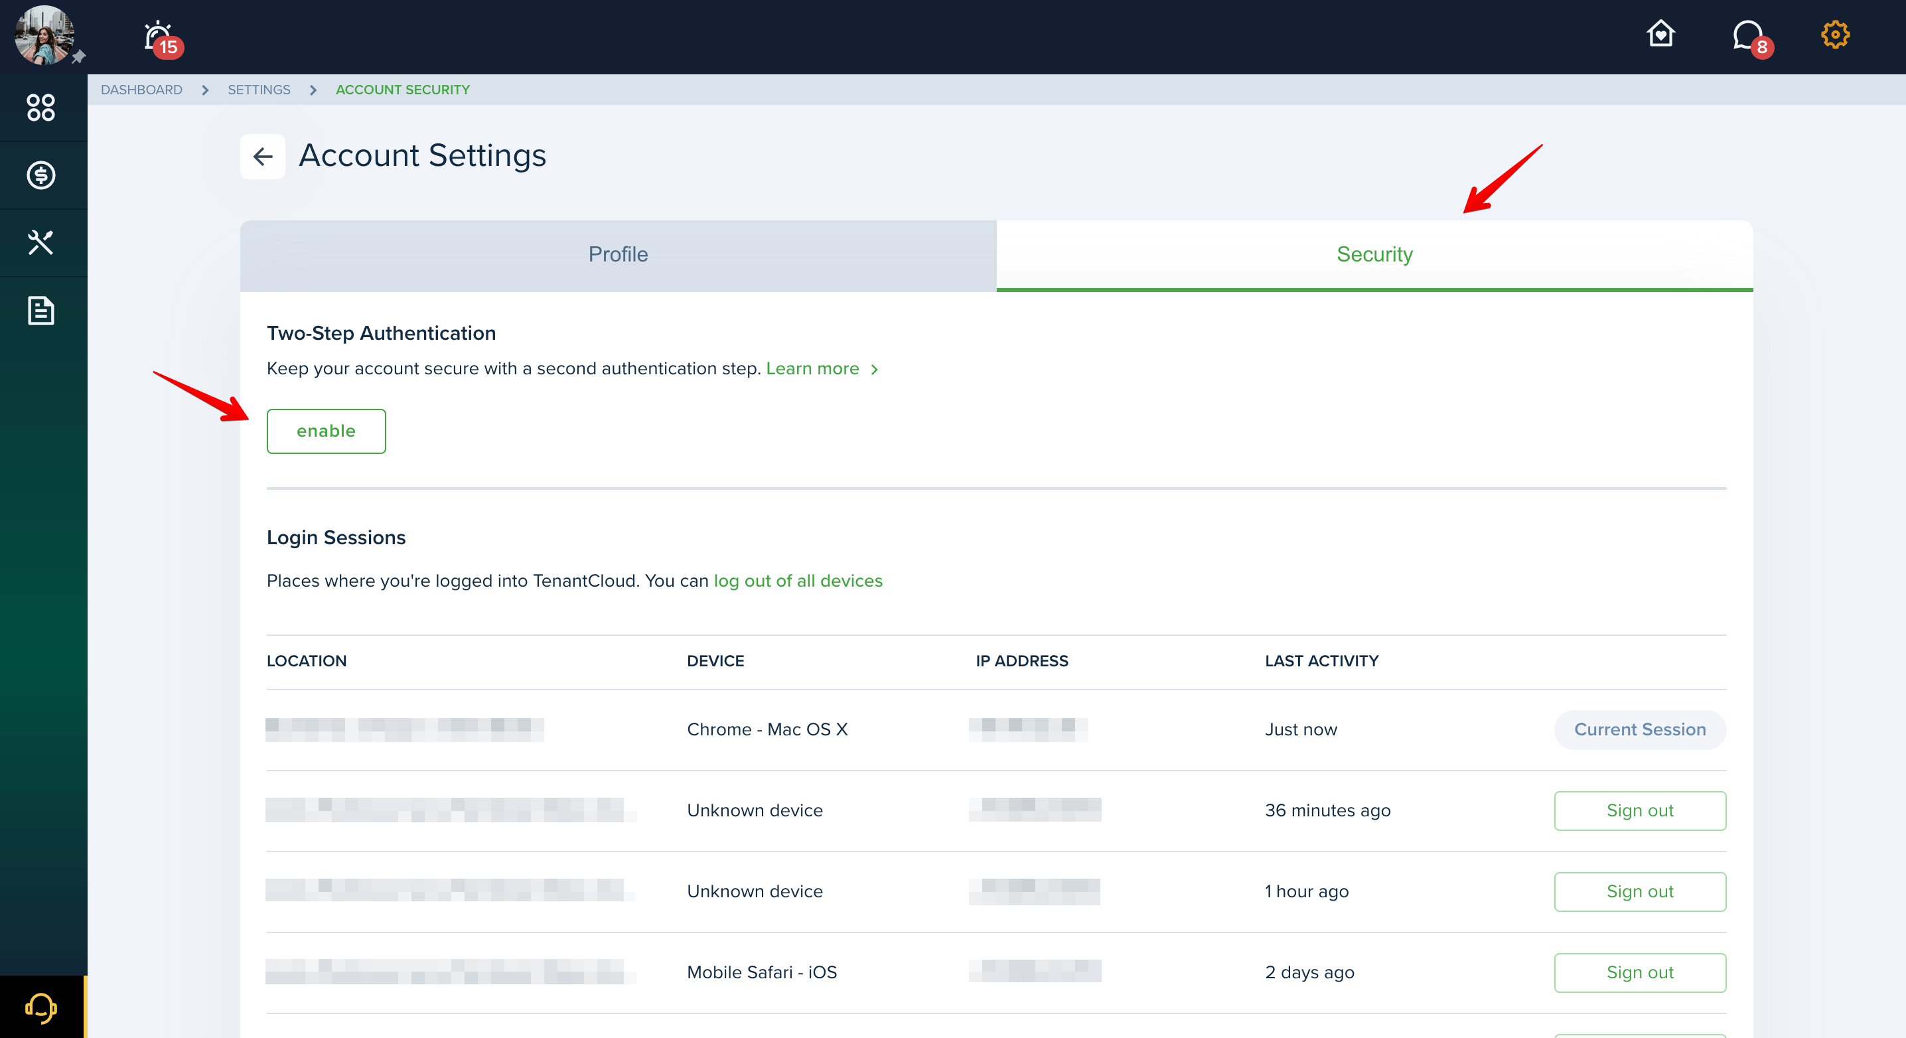This screenshot has height=1038, width=1906.
Task: Select the 2 days ago activity cell
Action: [x=1309, y=973]
